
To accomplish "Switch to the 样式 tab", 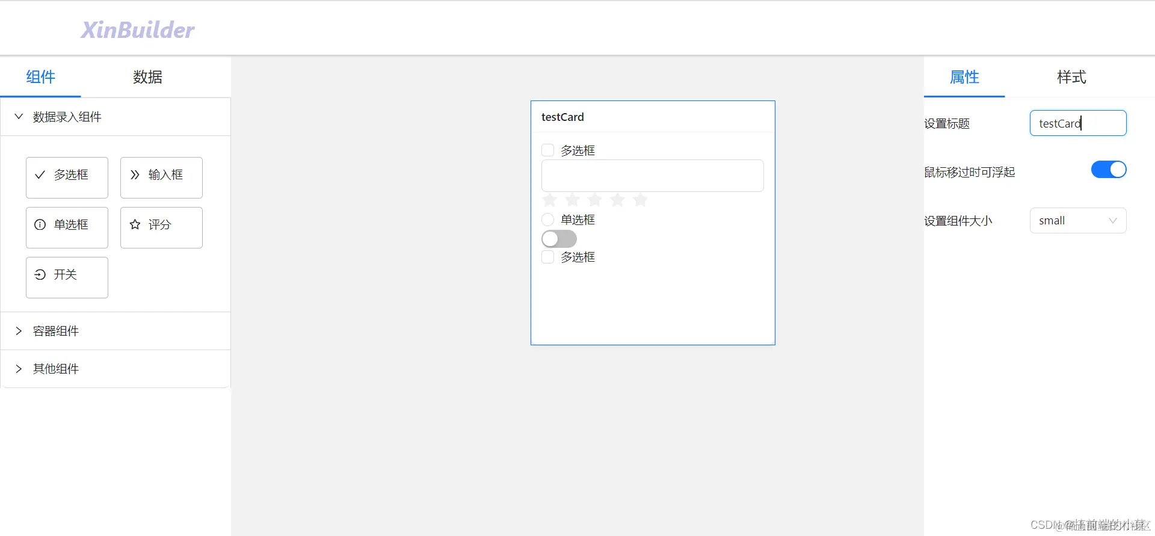I will [x=1071, y=77].
